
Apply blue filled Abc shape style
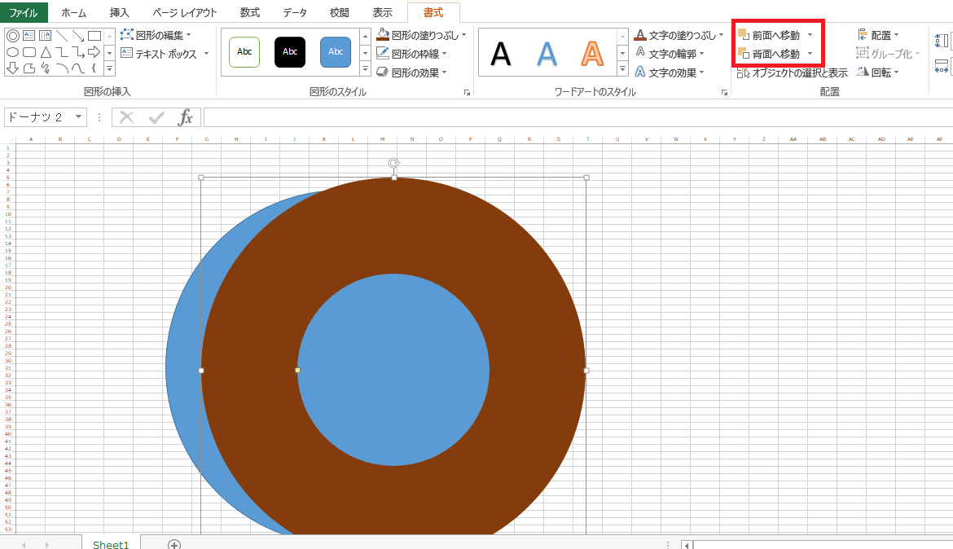(x=336, y=51)
